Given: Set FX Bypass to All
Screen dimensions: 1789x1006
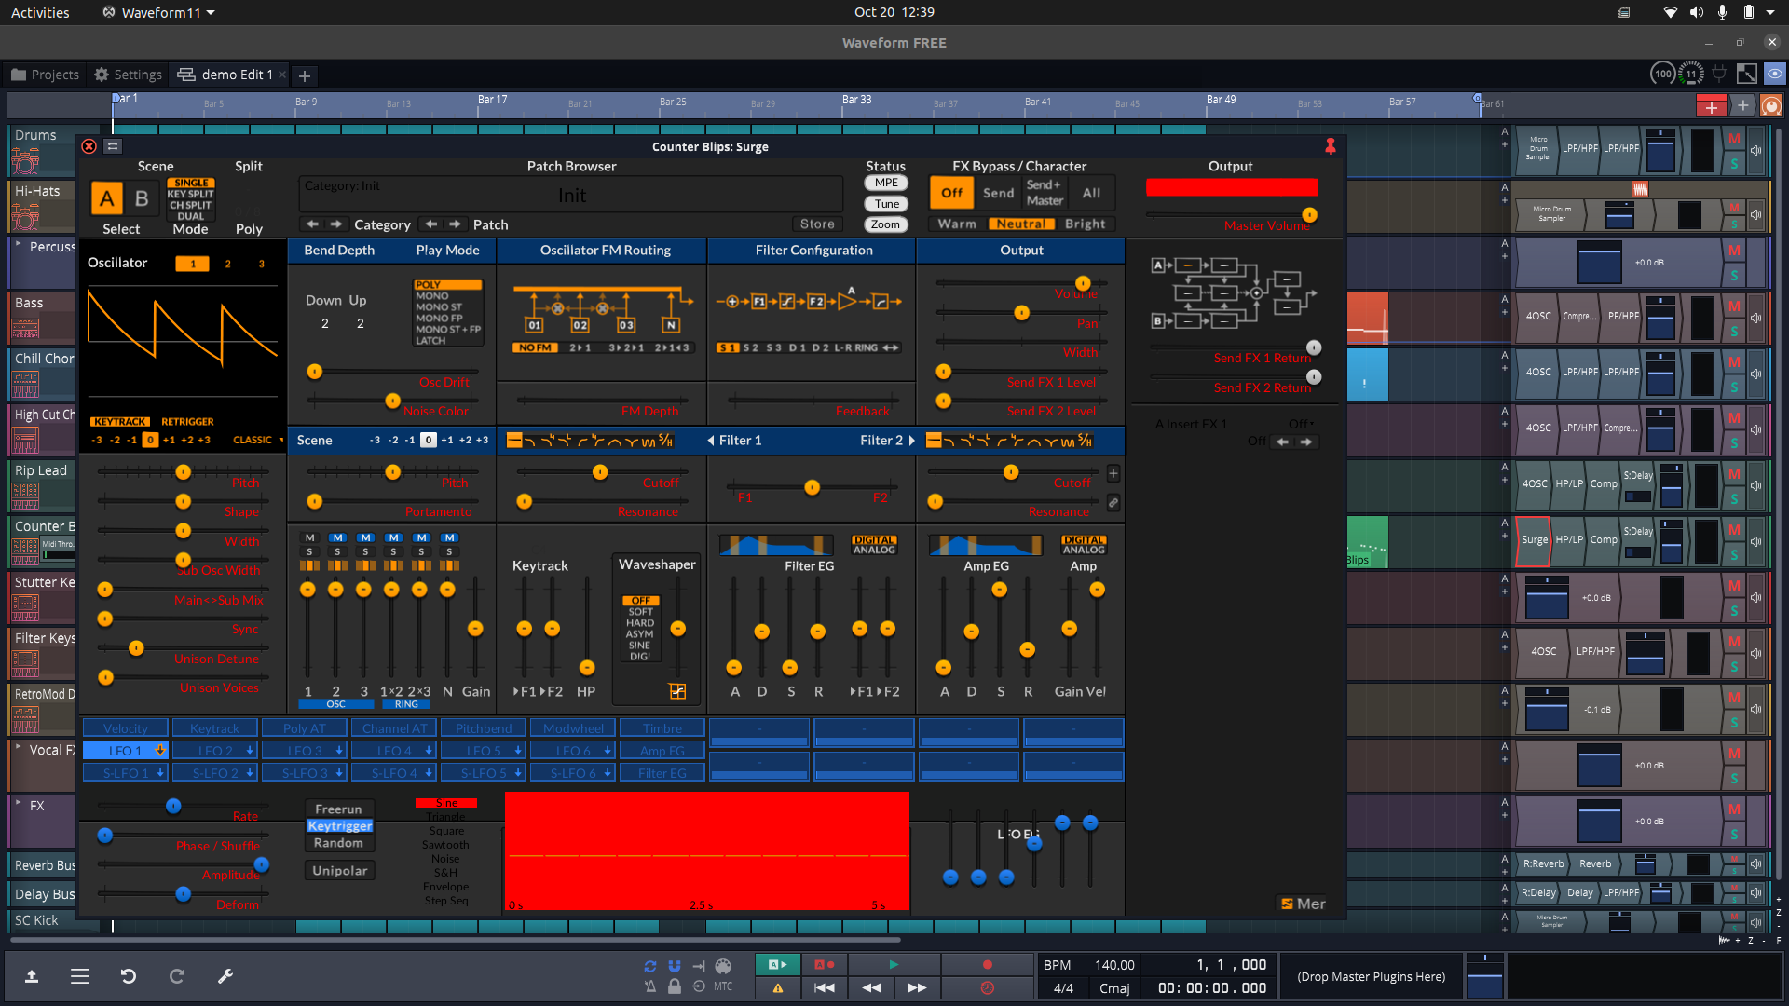Looking at the screenshot, I should [x=1091, y=193].
